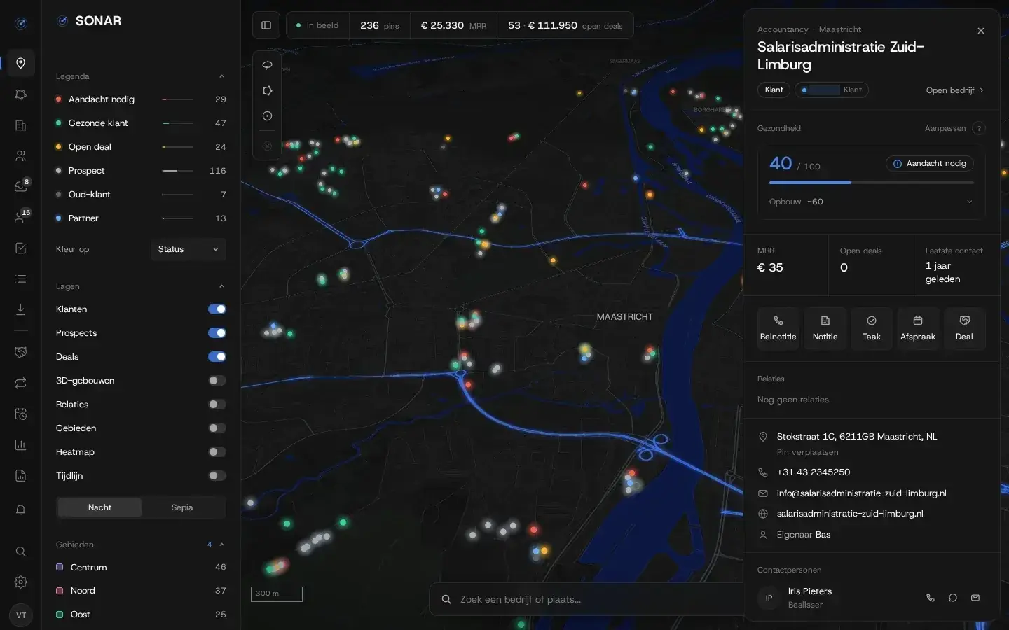Click the Open bedrijf link
1009x630 pixels.
pos(955,90)
